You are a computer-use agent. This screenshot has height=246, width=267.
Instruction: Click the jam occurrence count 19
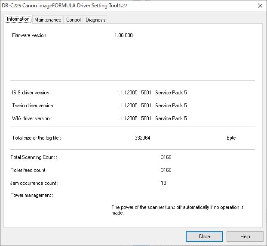(163, 183)
